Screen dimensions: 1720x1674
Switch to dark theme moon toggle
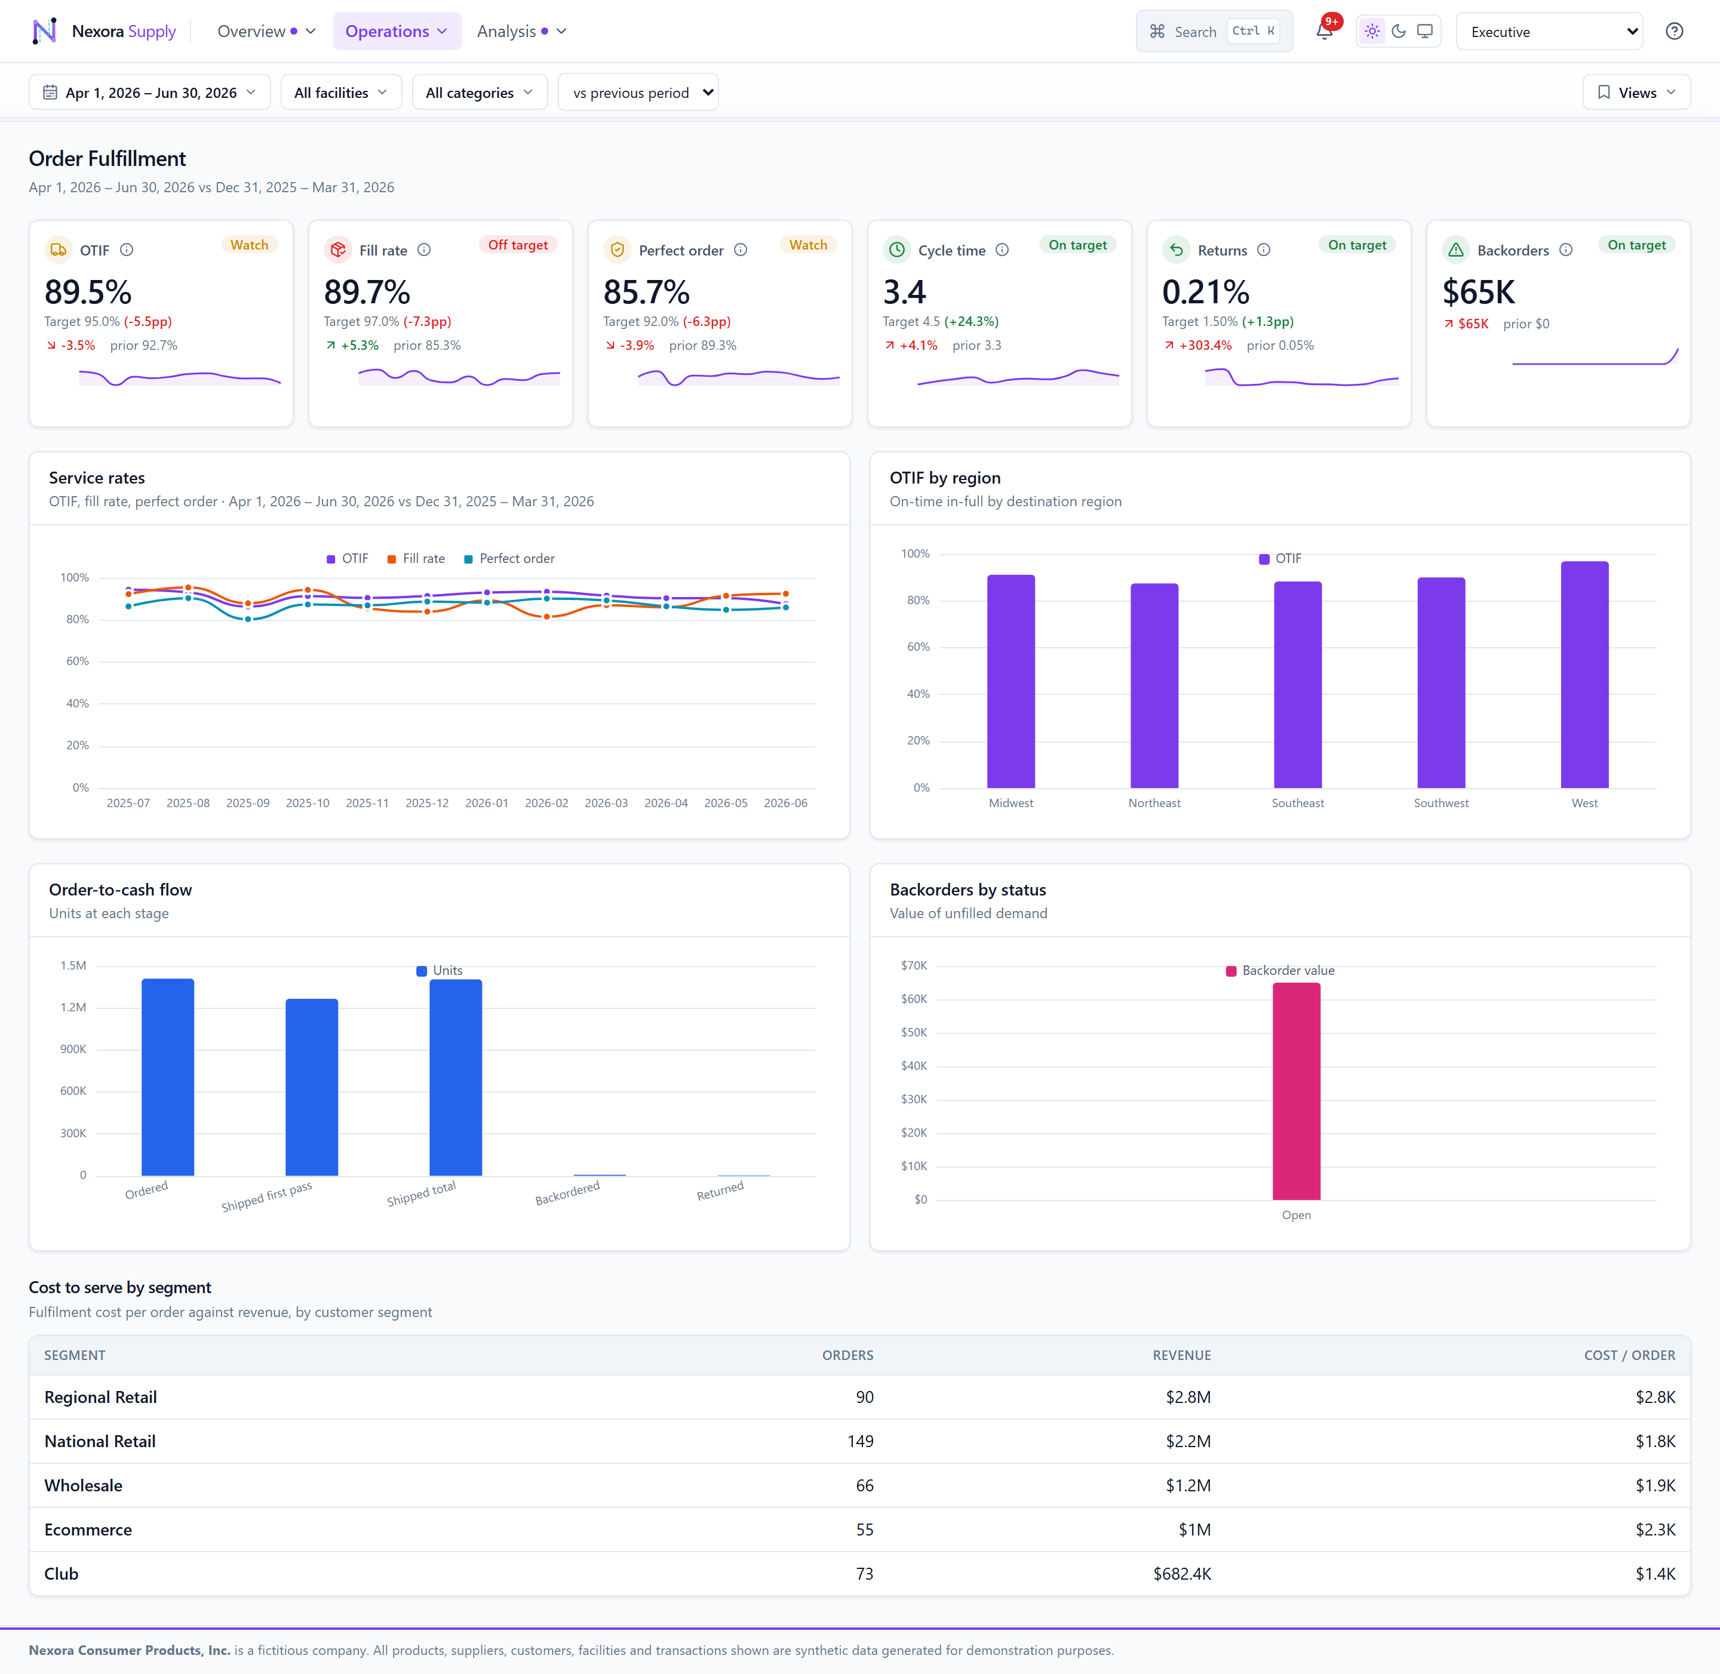click(x=1398, y=32)
